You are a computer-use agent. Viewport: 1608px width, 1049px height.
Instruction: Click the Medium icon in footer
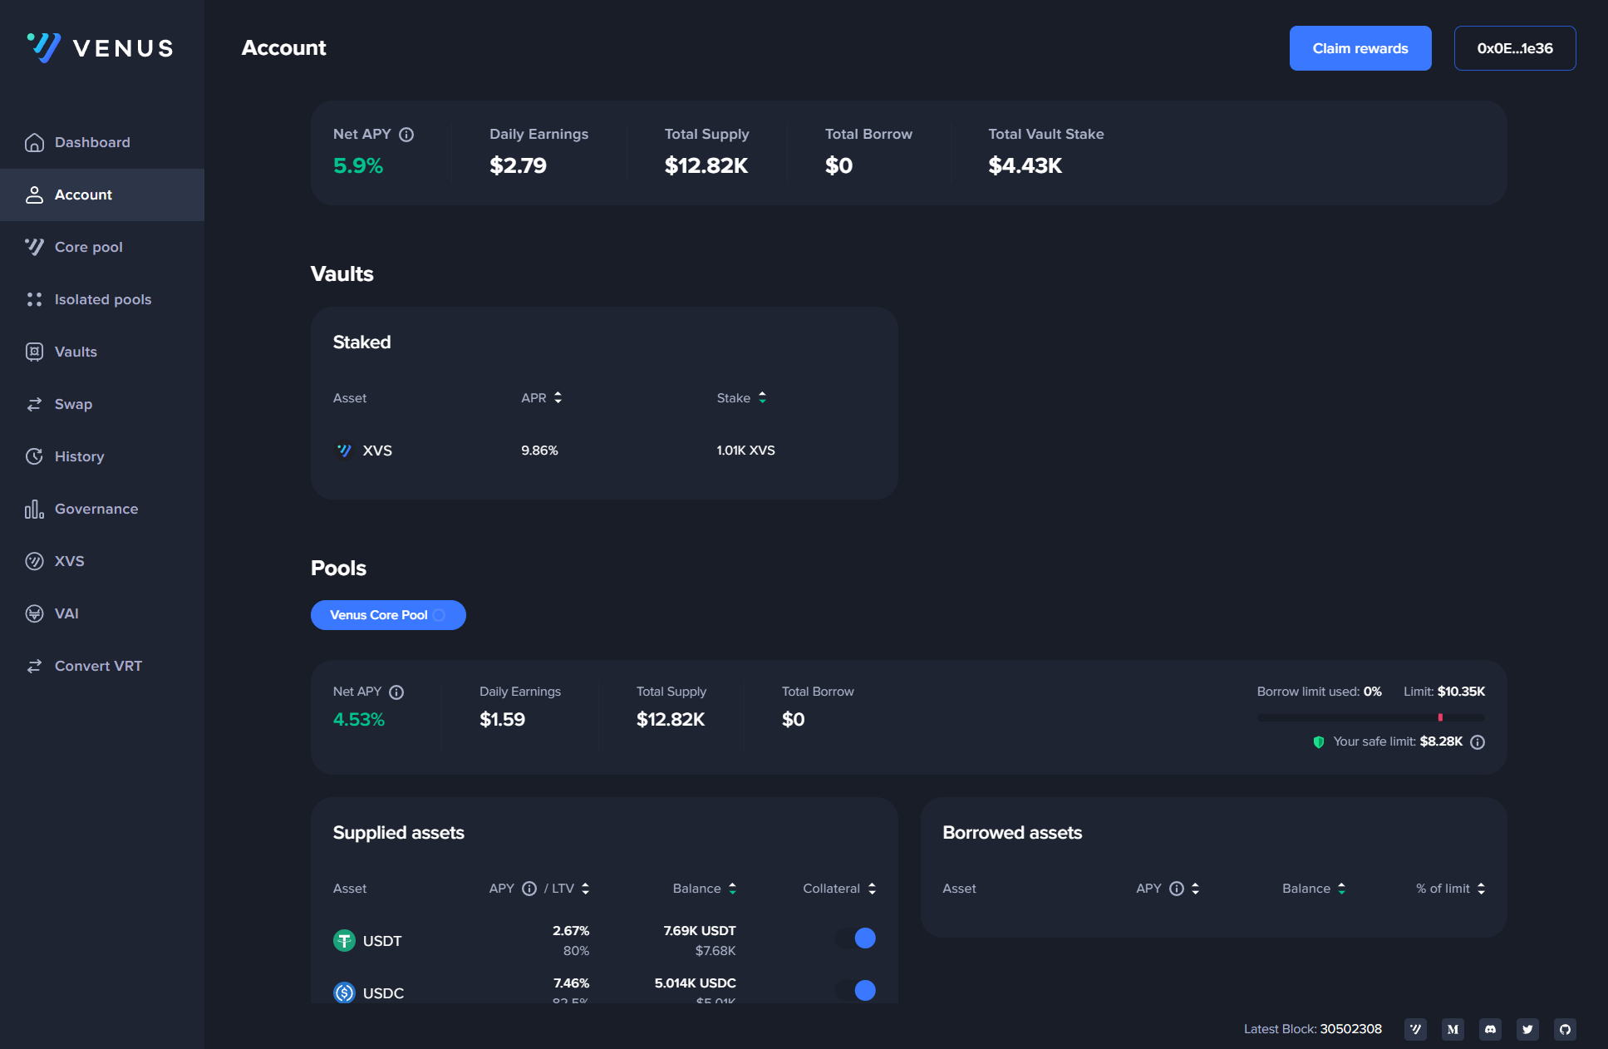coord(1453,1029)
